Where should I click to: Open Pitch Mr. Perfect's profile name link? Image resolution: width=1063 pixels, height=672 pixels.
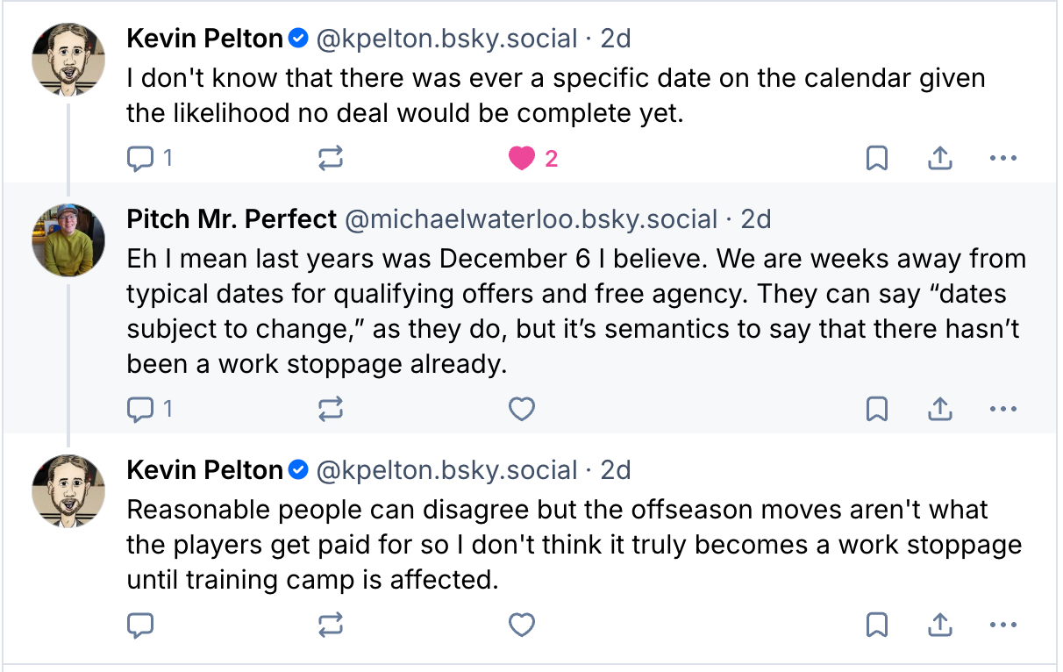[x=232, y=218]
